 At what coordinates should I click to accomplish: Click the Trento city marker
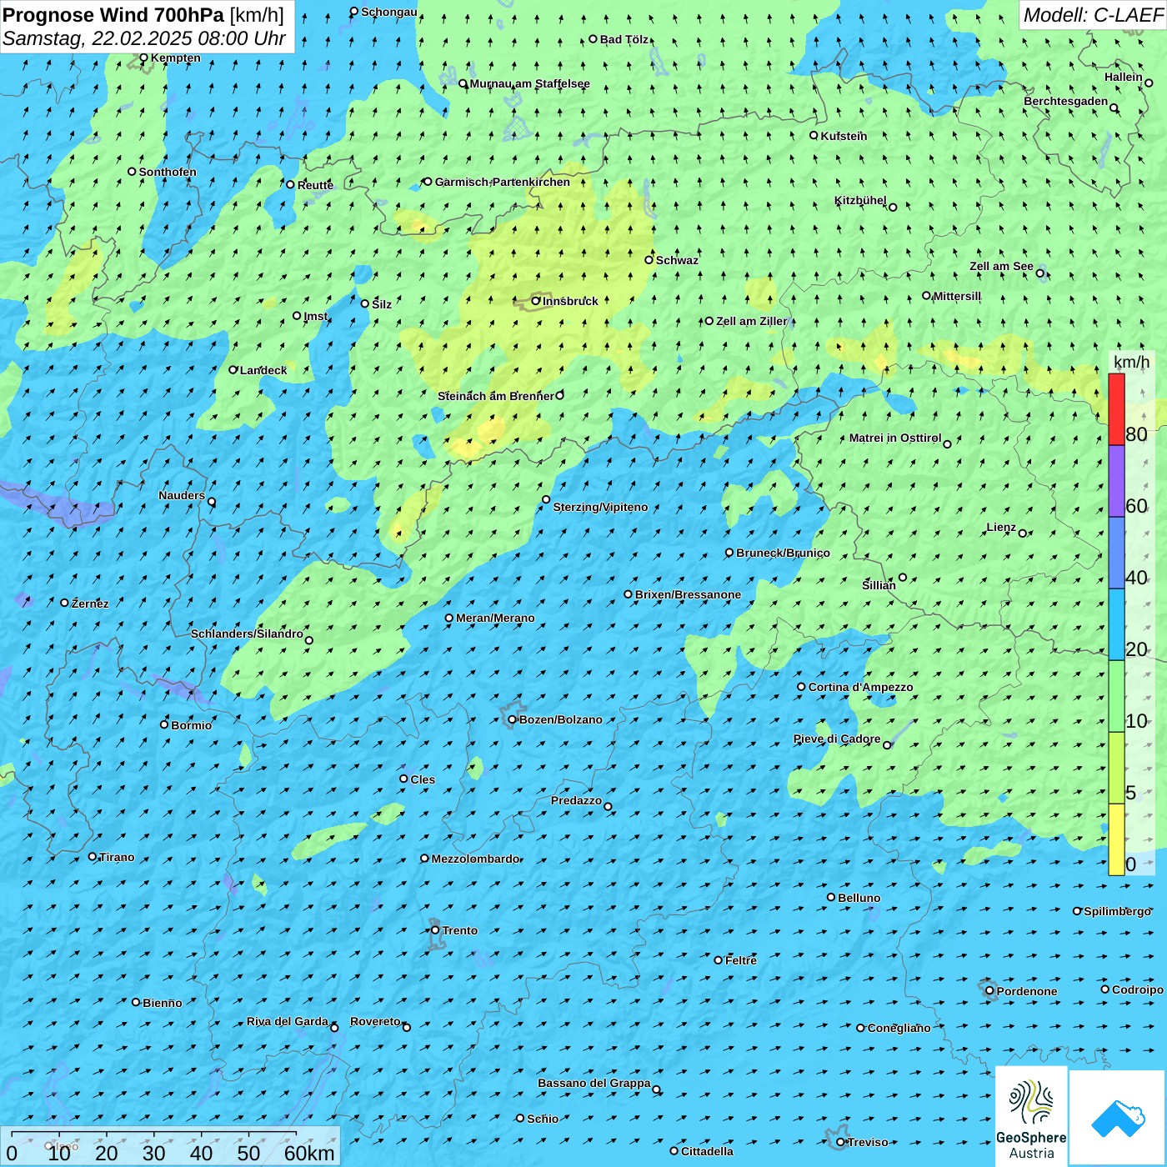pos(435,930)
